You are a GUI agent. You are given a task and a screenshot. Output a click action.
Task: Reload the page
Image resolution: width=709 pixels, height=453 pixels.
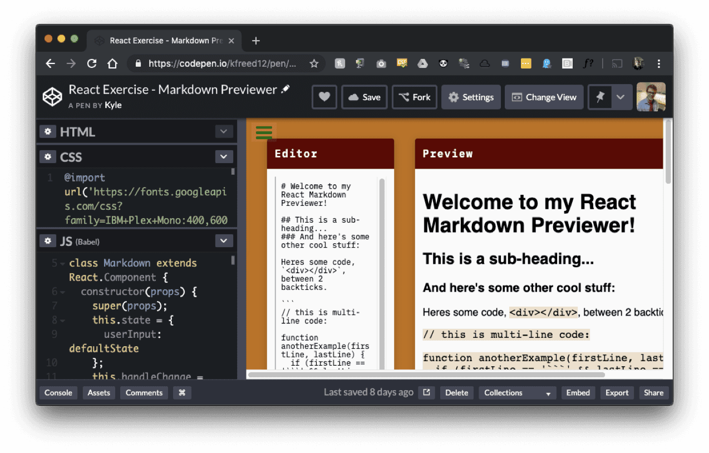[92, 63]
